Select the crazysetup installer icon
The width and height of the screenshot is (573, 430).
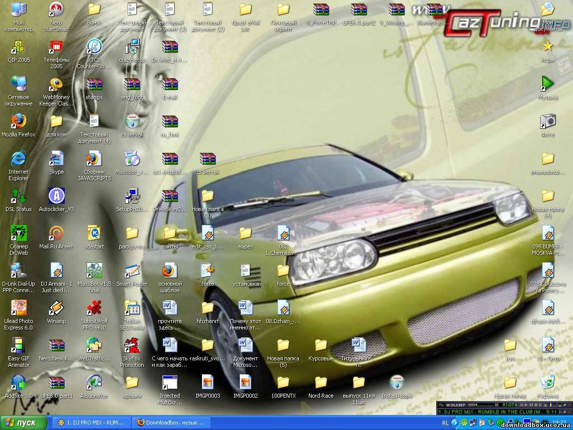(132, 51)
